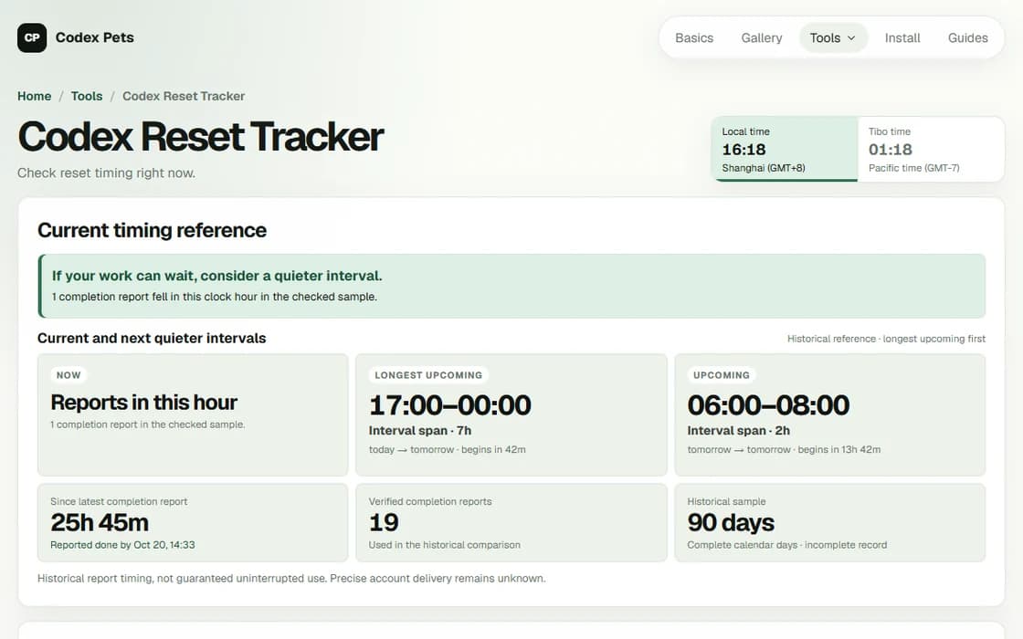1023x639 pixels.
Task: Select the 17:00–00:00 interval
Action: coord(449,405)
